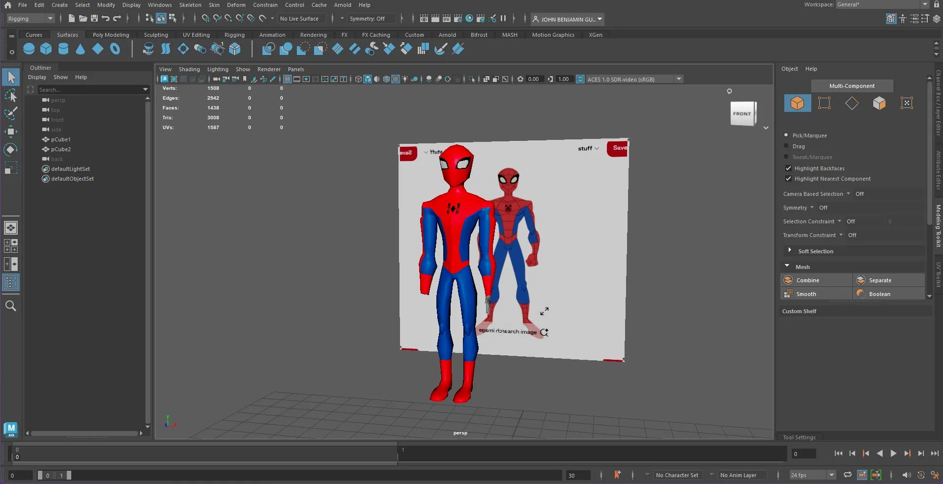Select Edge selection mode in Modeling Toolkit
Viewport: 943px width, 484px height.
pos(852,103)
